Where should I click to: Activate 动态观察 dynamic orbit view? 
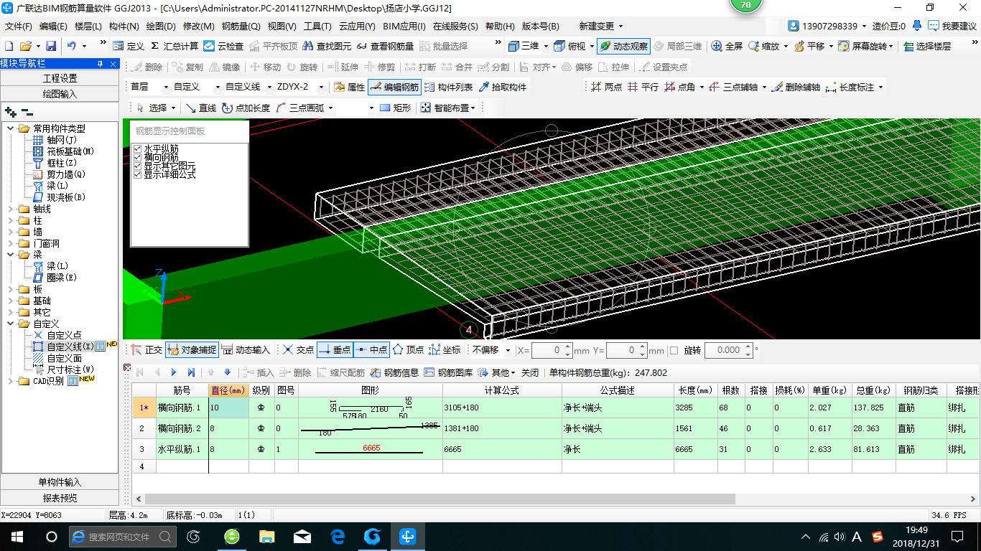point(623,46)
